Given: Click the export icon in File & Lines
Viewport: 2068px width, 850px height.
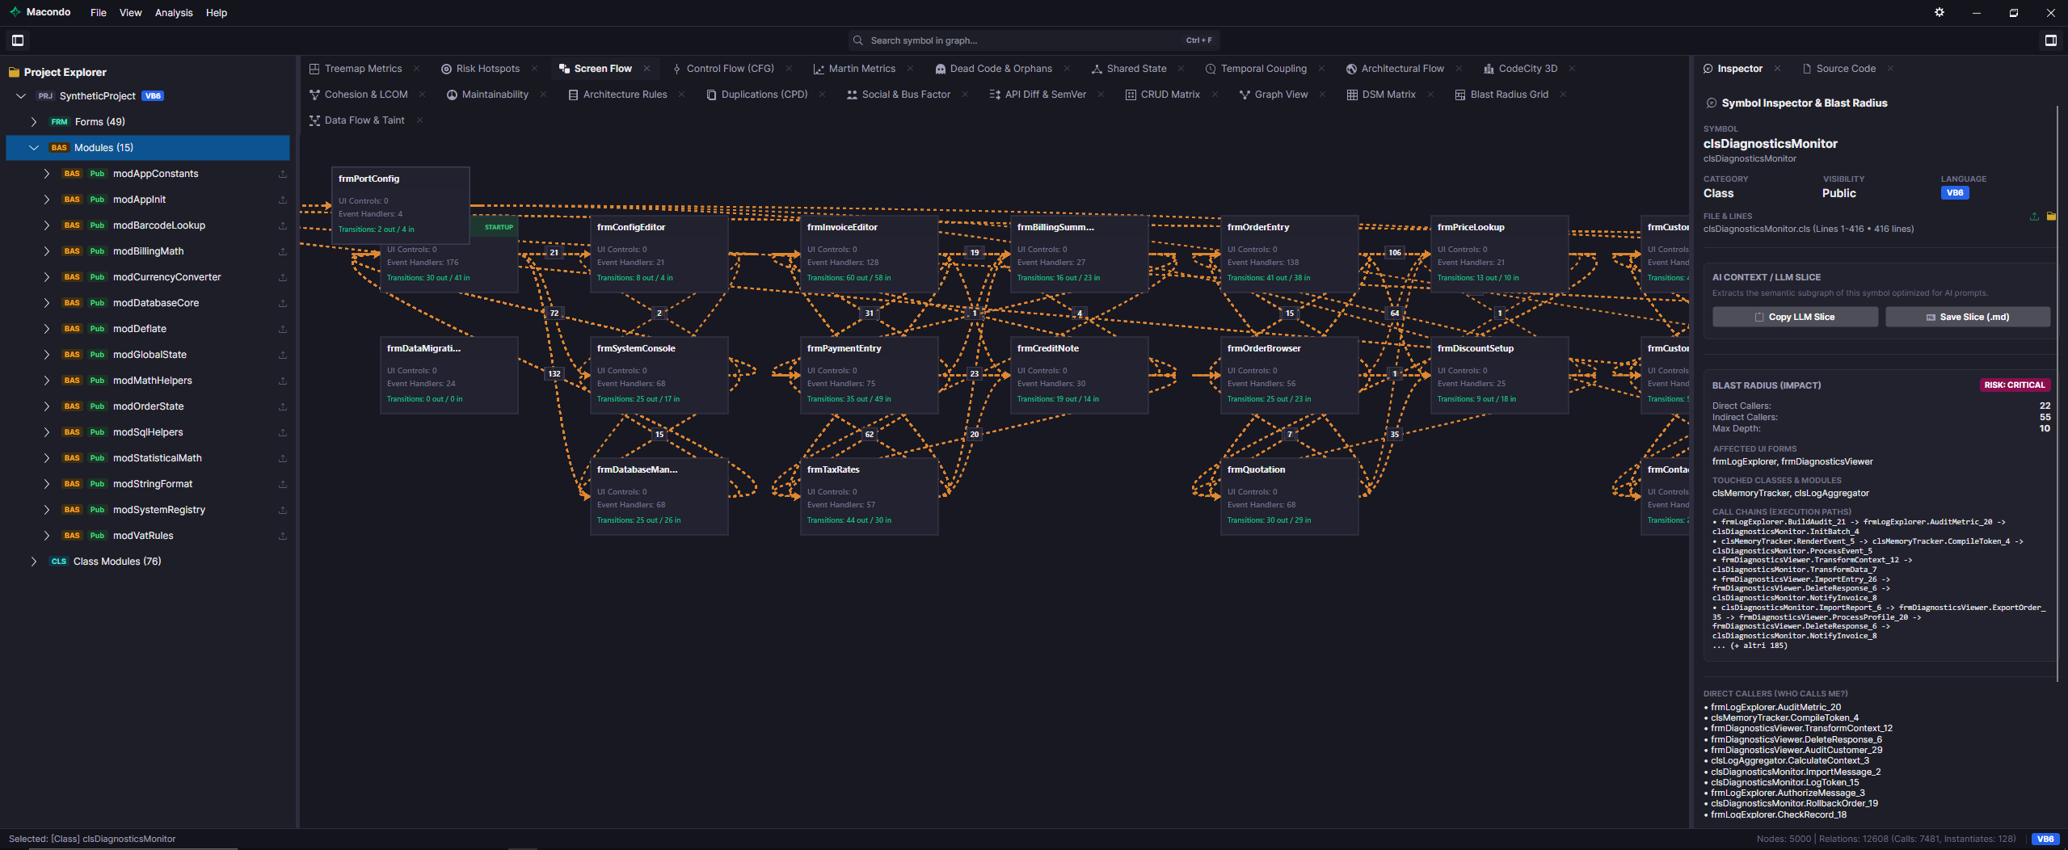Looking at the screenshot, I should pyautogui.click(x=2034, y=217).
